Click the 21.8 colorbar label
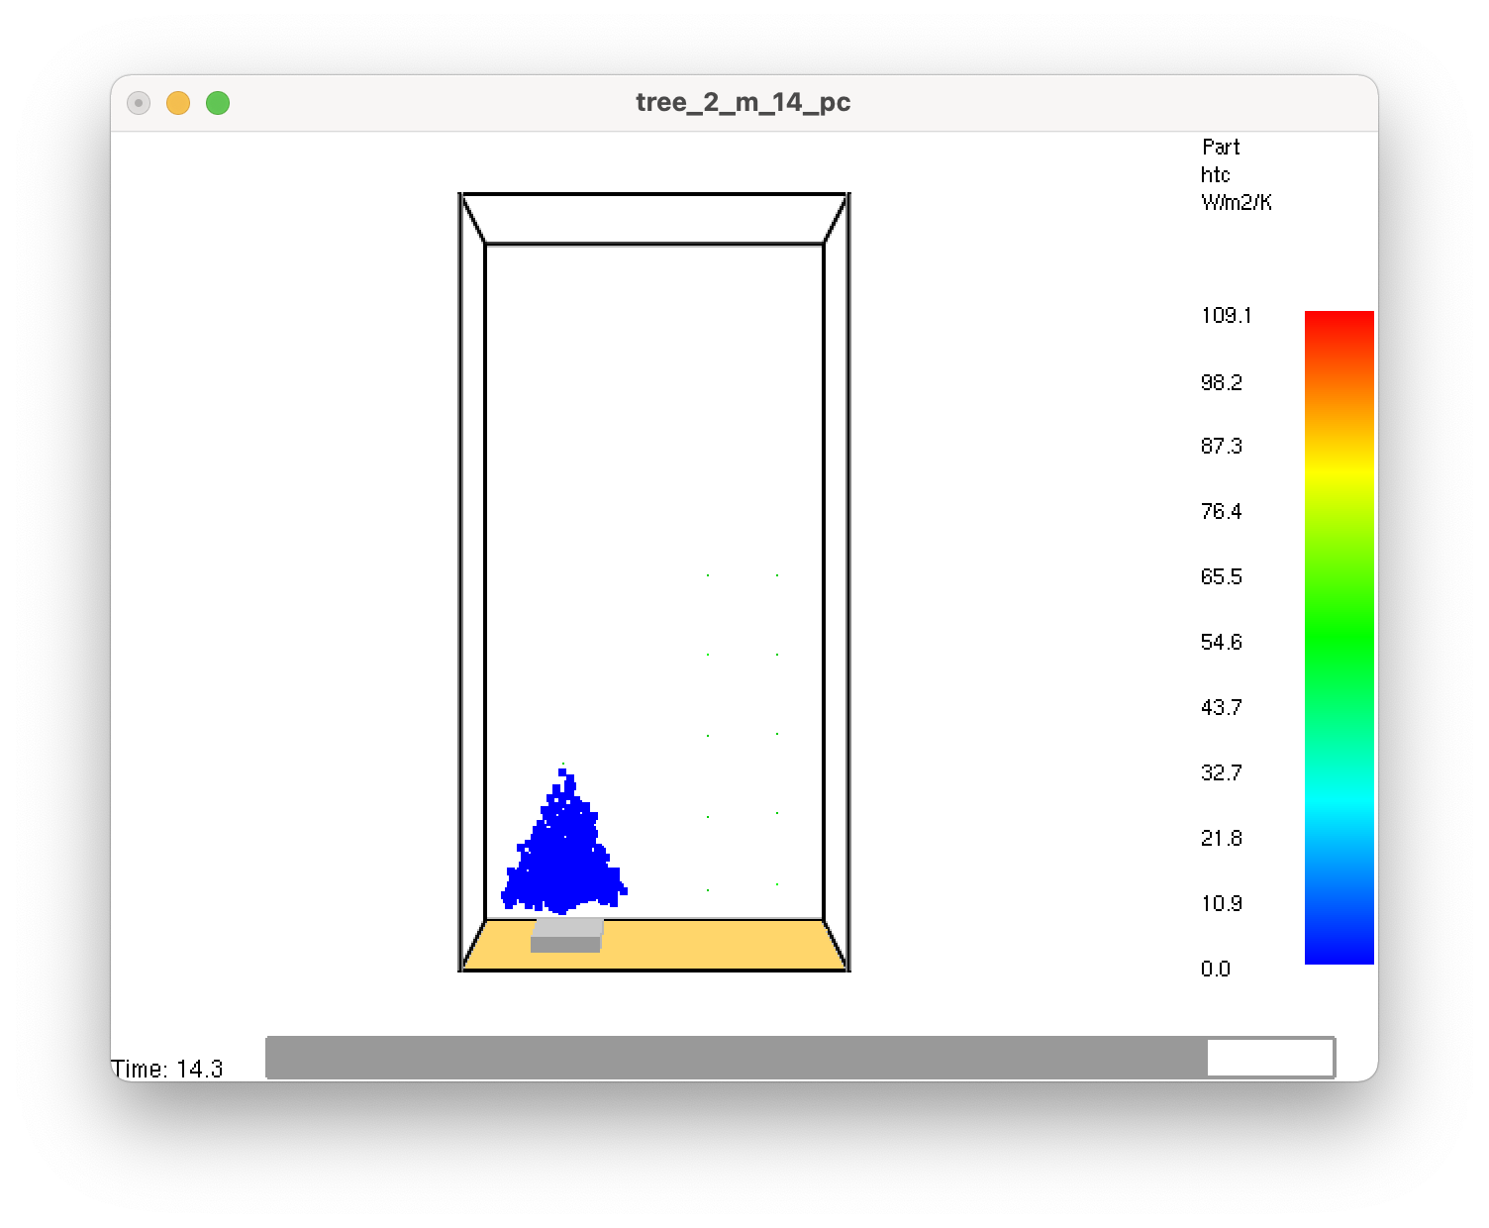Screen dimensions: 1489x1228 coord(1221,839)
